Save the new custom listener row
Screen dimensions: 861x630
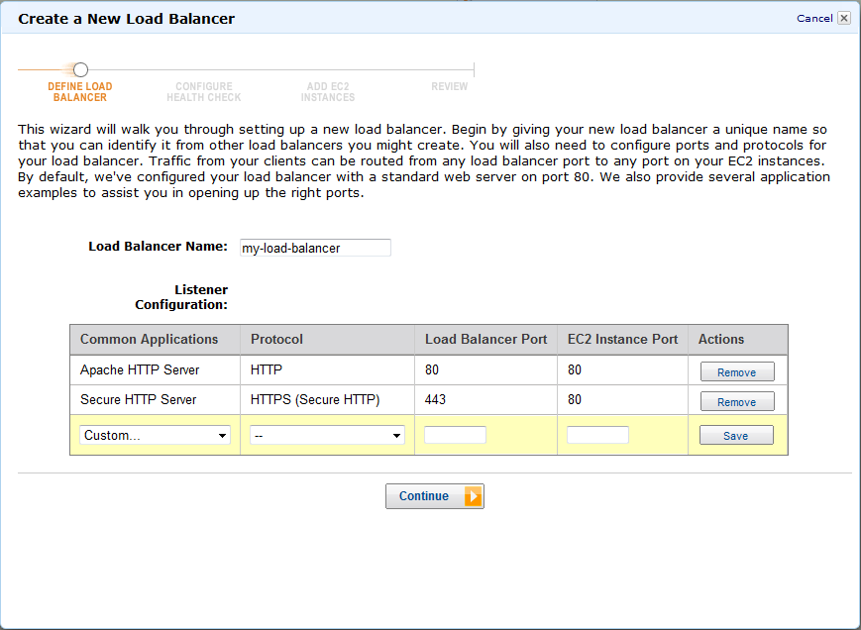click(736, 435)
